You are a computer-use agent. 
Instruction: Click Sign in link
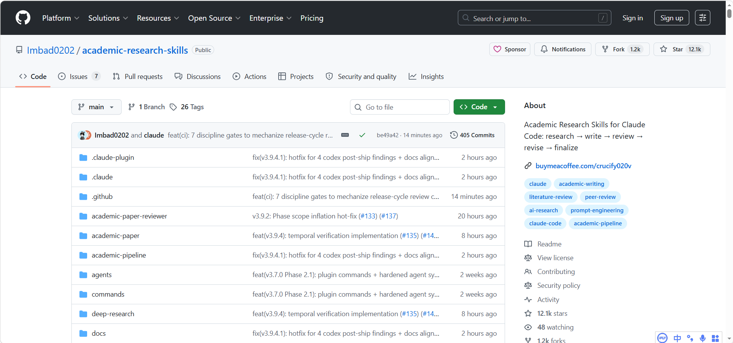(632, 18)
